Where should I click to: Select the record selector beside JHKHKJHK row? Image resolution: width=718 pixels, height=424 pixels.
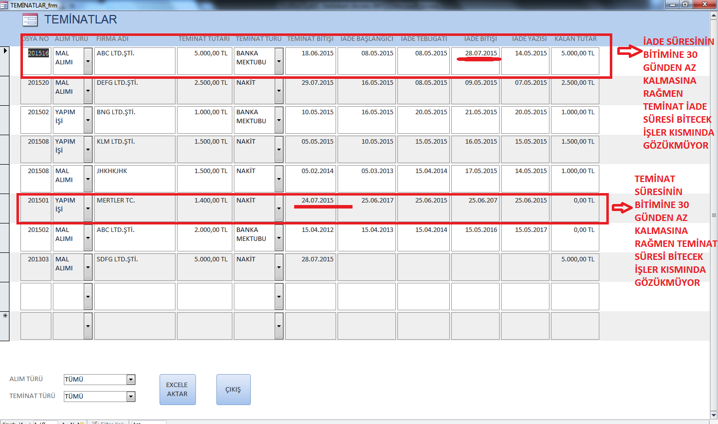tap(5, 179)
